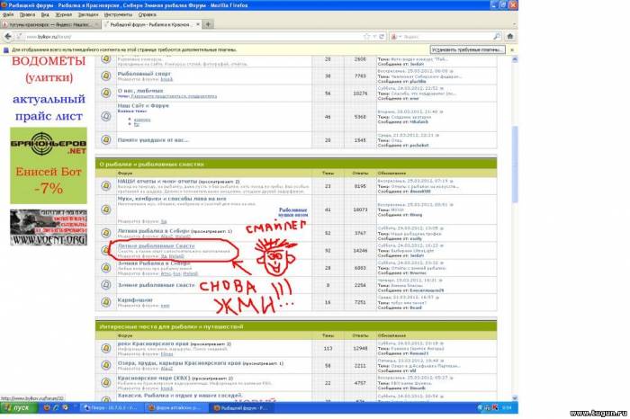Open the Журнал menu

point(64,14)
